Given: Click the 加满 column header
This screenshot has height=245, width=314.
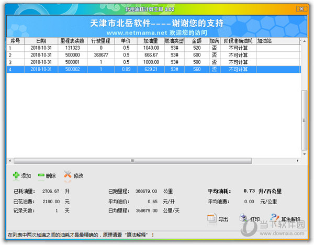Looking at the screenshot, I should [215, 41].
